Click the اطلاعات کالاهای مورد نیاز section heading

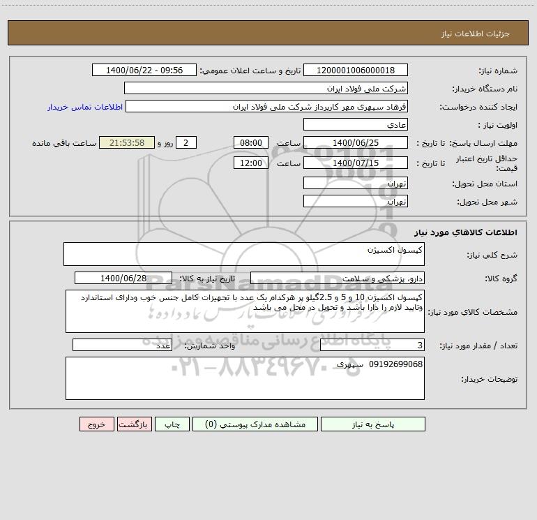pos(466,232)
